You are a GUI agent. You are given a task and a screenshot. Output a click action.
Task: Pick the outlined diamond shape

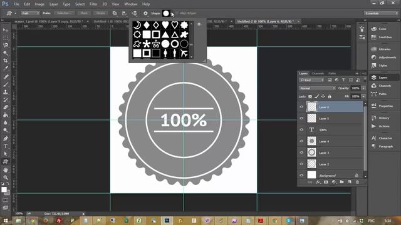point(156,25)
